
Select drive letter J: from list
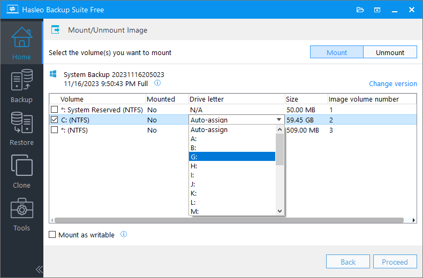pos(232,184)
